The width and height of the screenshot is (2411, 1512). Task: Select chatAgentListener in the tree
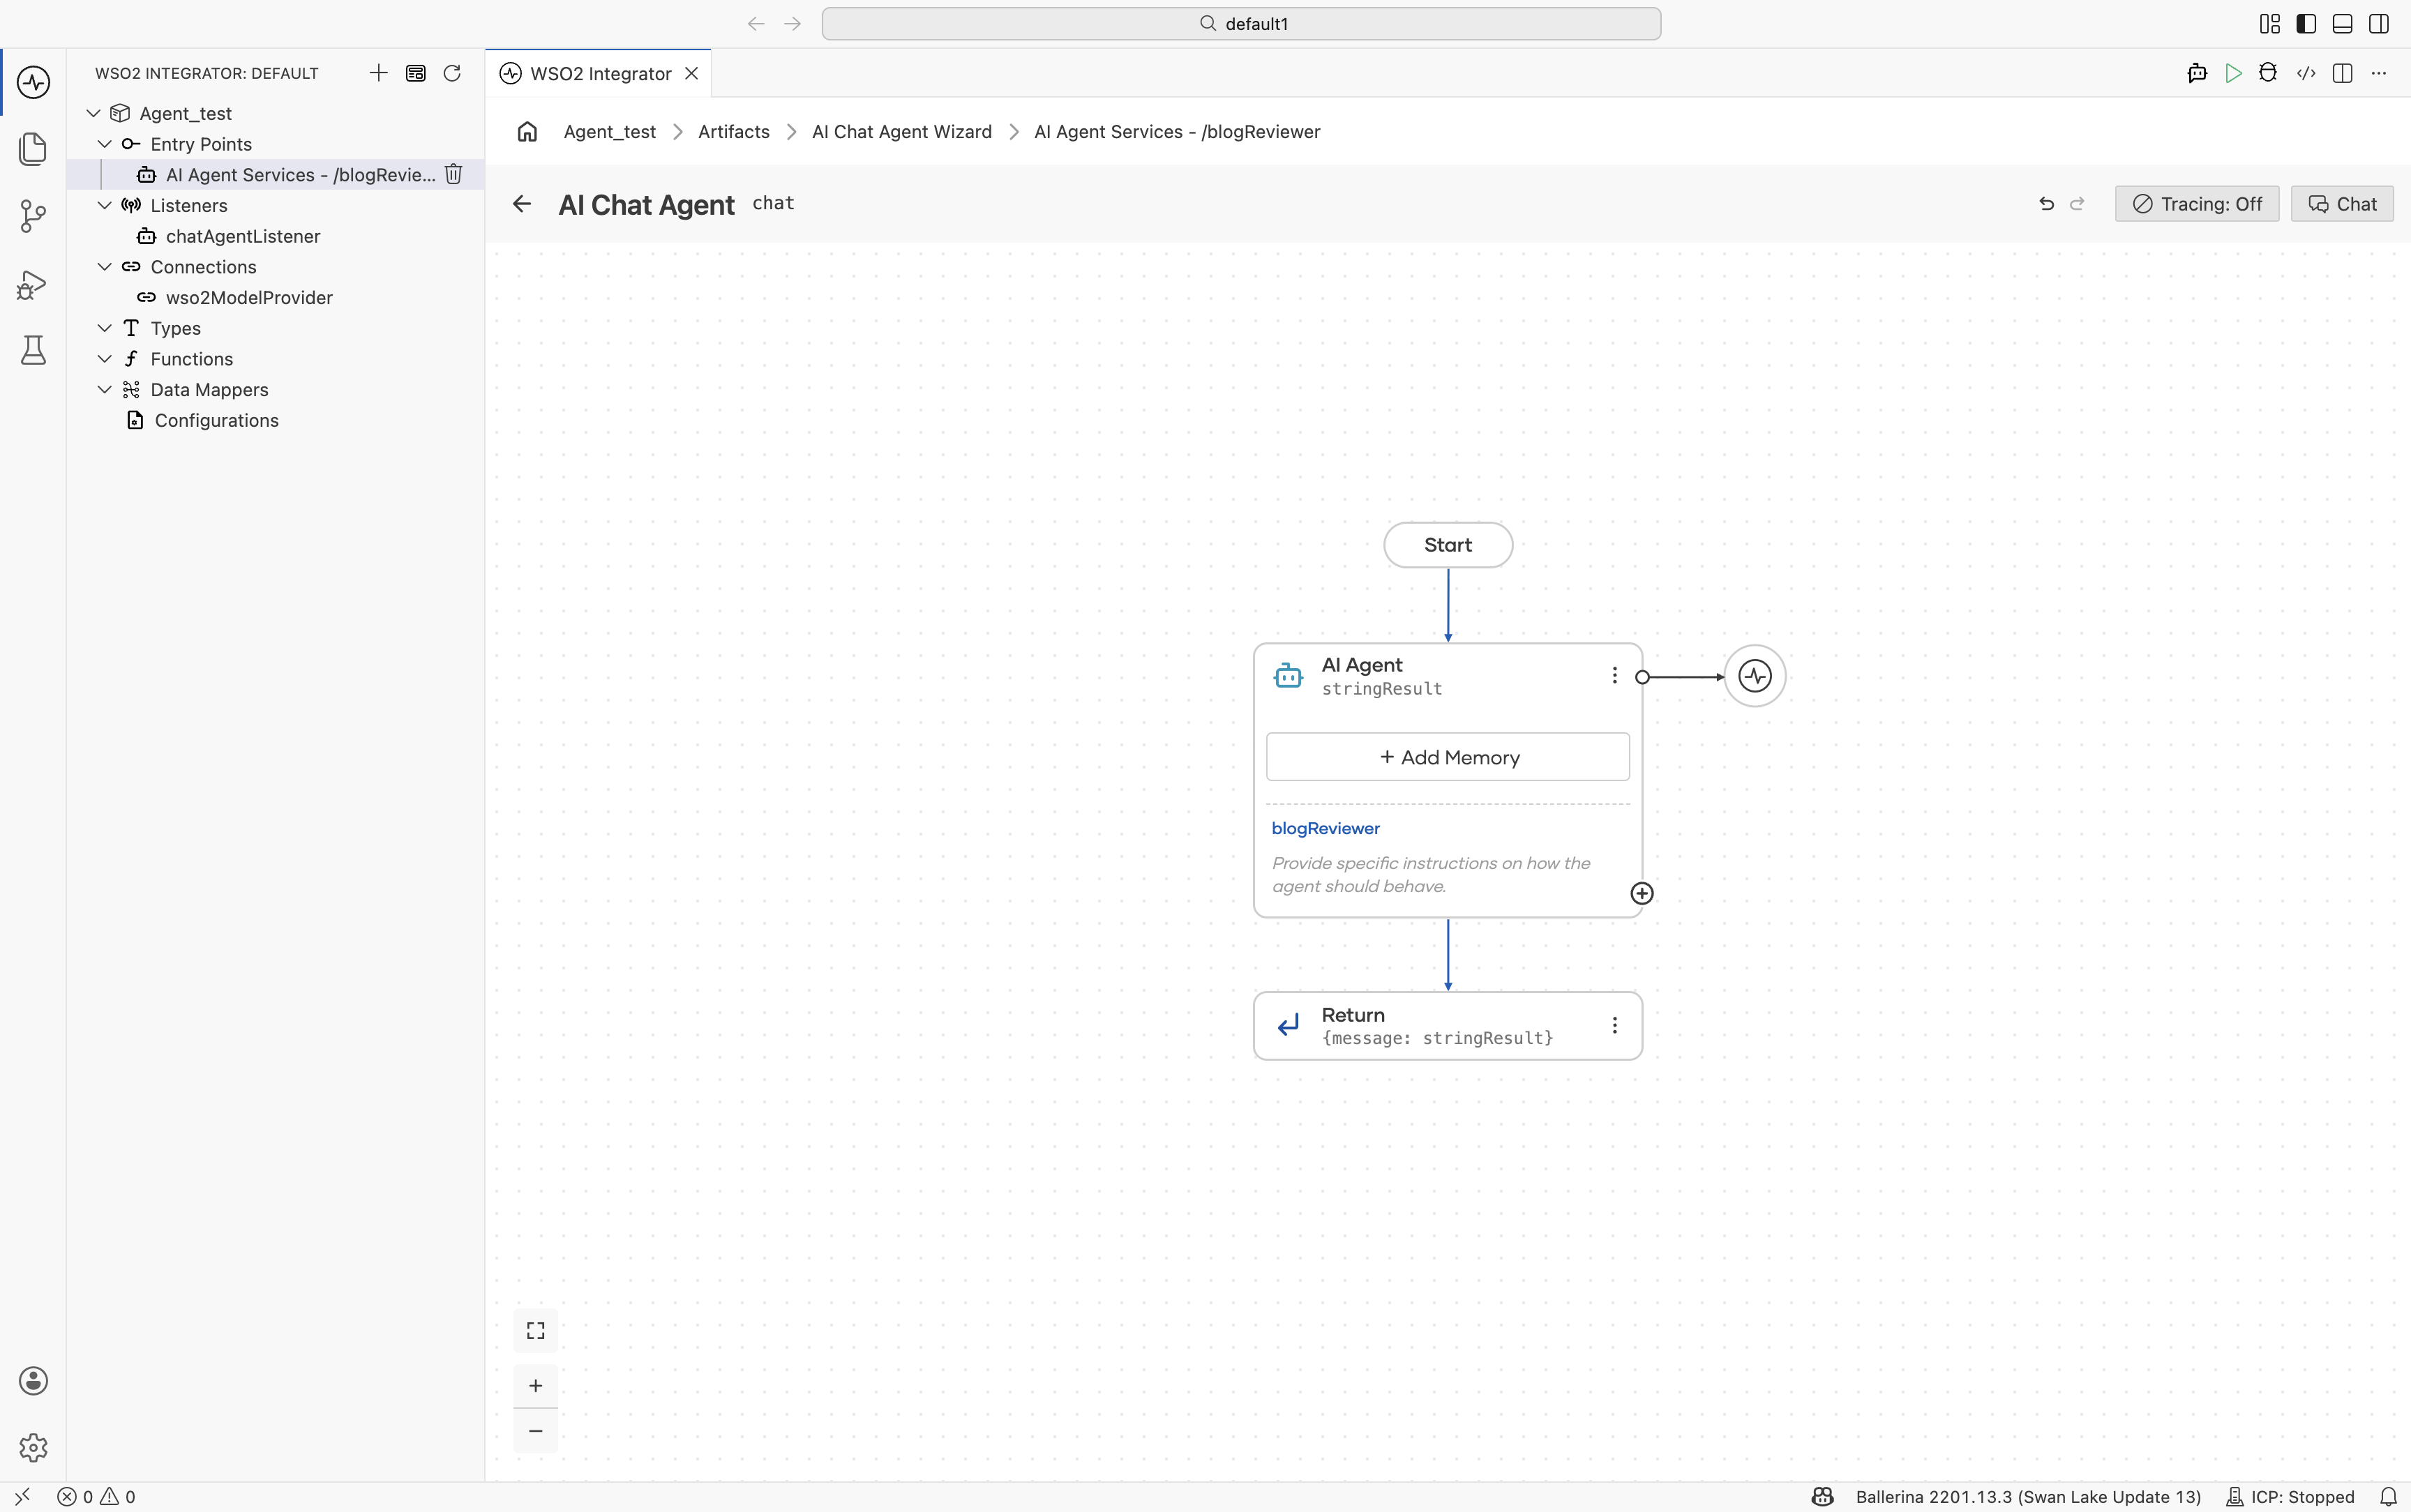pyautogui.click(x=243, y=236)
